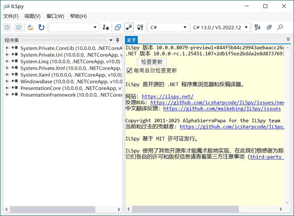Open the C# 13.0 / VS 2022.12 version dropdown
This screenshot has width=294, height=216.
(220, 28)
